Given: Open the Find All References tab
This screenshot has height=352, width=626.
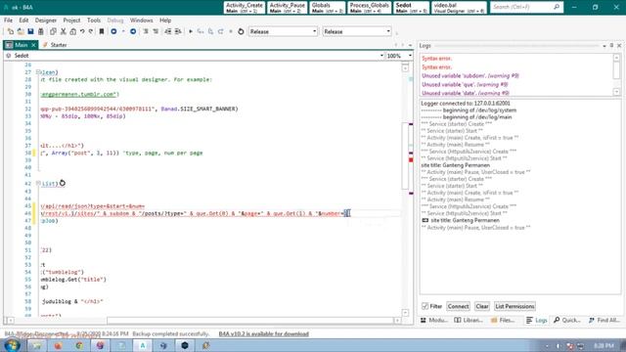Looking at the screenshot, I should point(604,320).
